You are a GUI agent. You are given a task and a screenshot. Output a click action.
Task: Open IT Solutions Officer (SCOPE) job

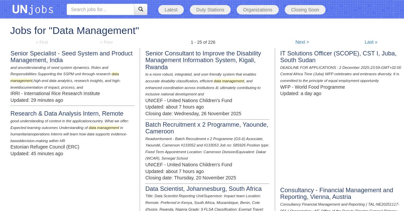pyautogui.click(x=338, y=57)
